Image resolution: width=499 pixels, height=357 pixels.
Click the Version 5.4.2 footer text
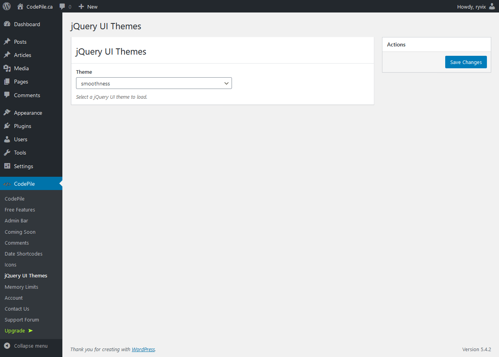click(x=476, y=350)
